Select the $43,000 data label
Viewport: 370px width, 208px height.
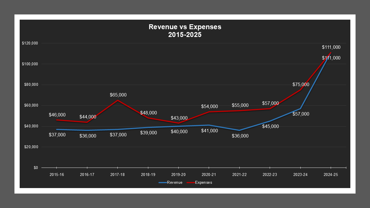[x=179, y=118]
